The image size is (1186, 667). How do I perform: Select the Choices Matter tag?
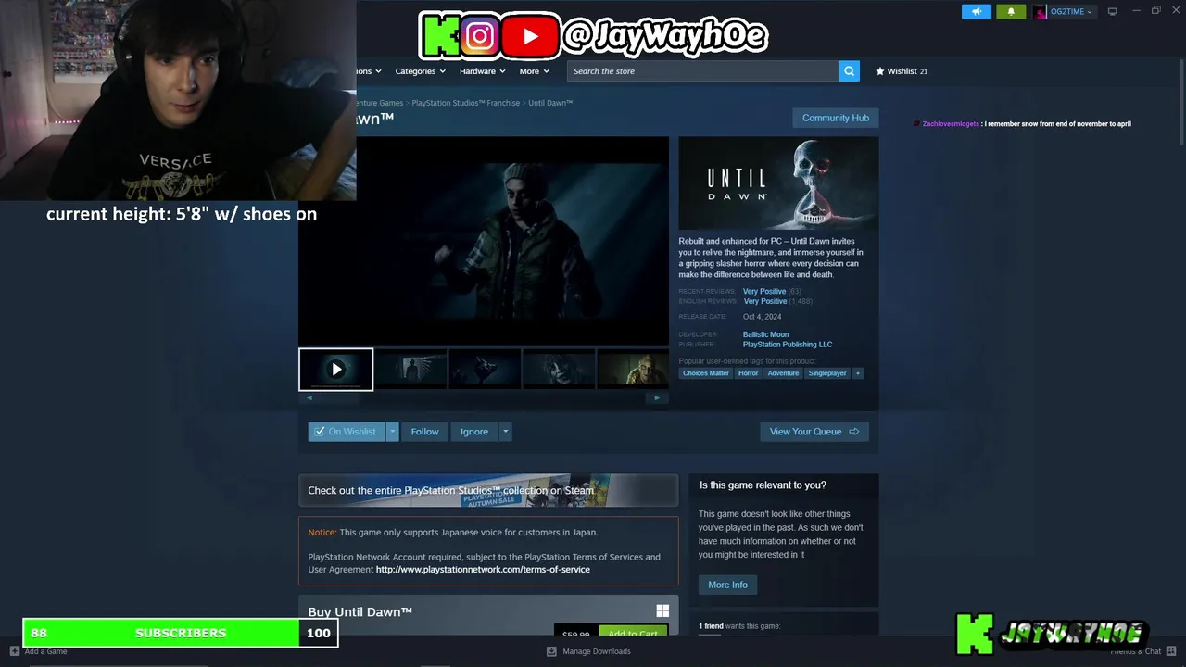(x=706, y=373)
